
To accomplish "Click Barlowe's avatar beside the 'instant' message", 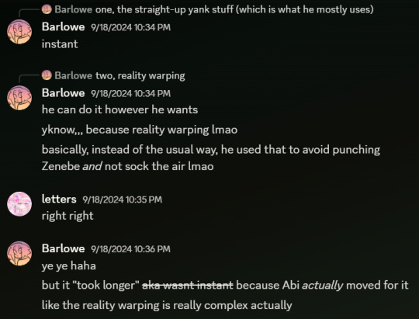I will (19, 32).
